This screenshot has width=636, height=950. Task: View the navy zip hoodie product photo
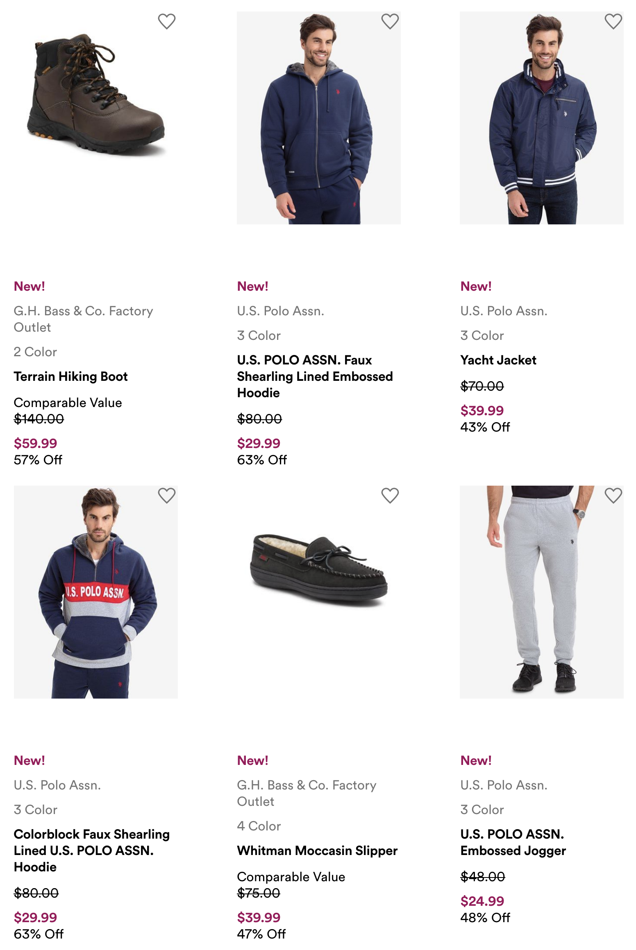(318, 118)
